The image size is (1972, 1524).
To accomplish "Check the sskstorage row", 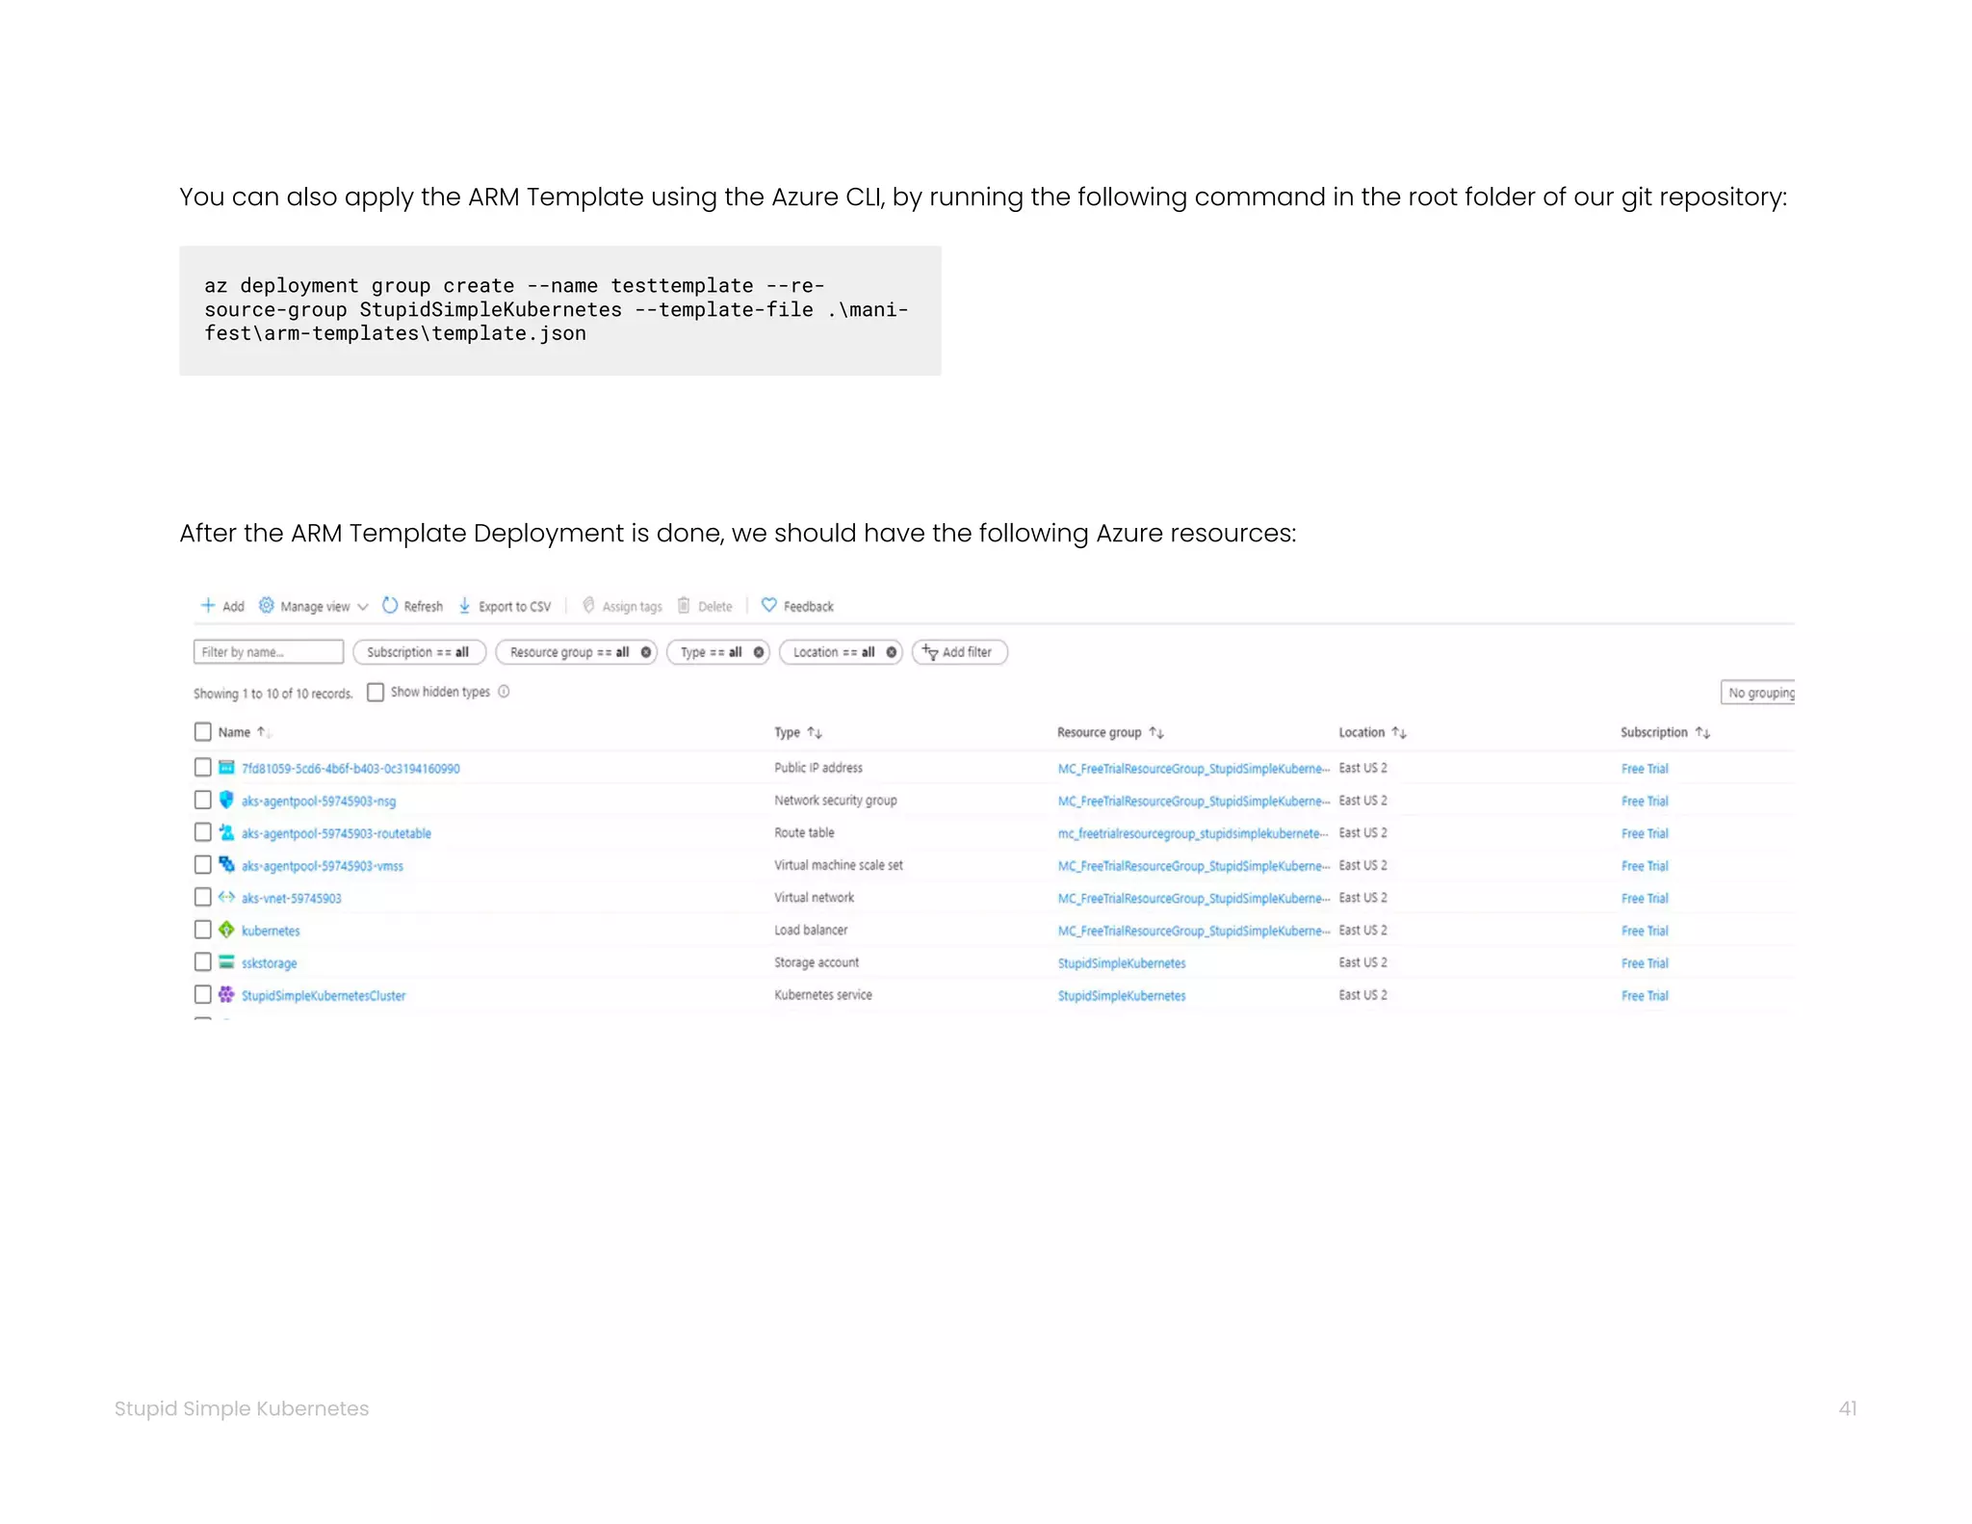I will coord(202,961).
